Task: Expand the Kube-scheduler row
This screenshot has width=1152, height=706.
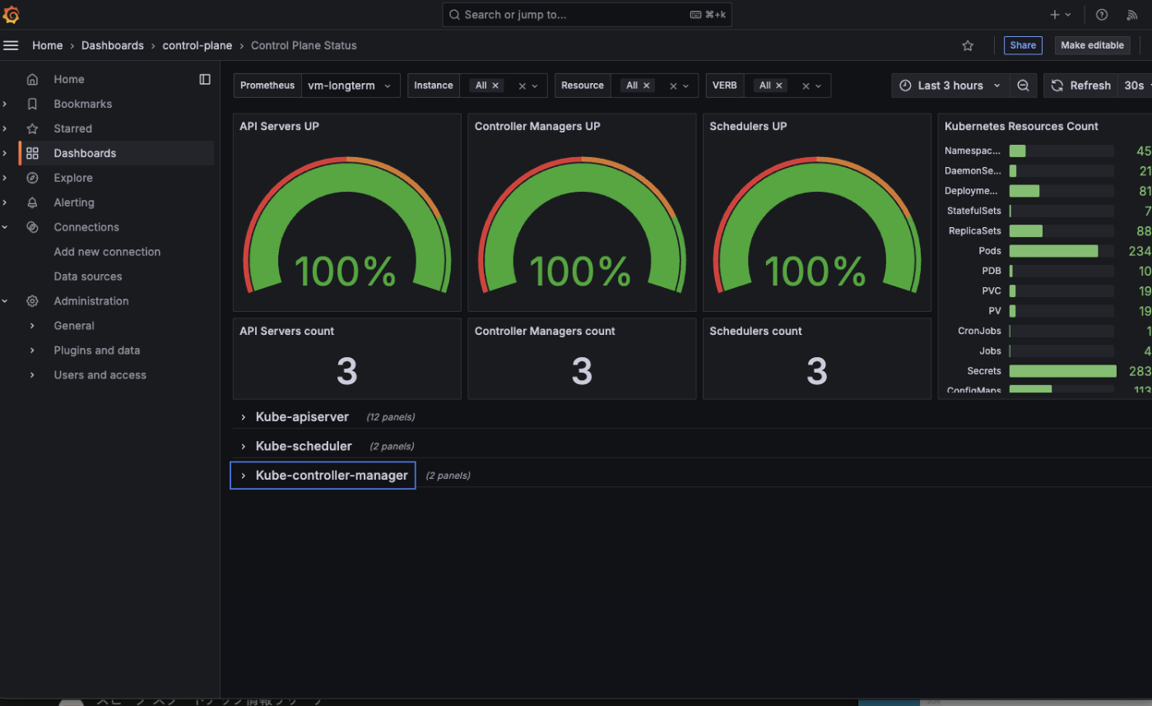Action: coord(304,446)
